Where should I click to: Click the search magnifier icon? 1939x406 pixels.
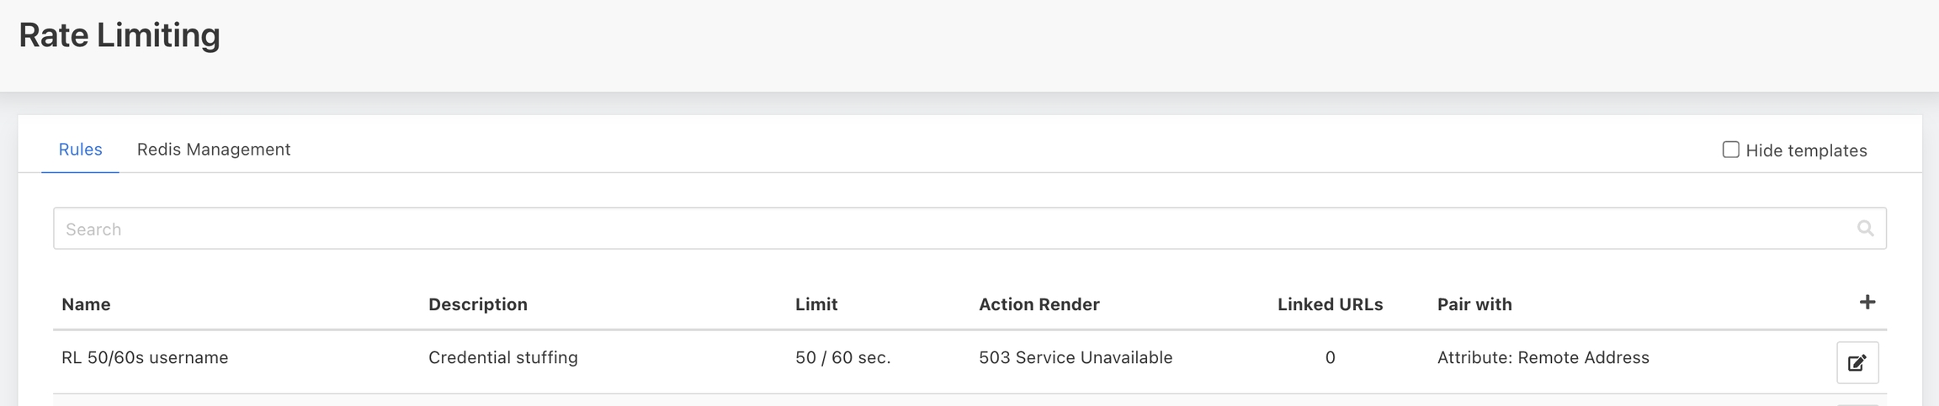(1865, 229)
